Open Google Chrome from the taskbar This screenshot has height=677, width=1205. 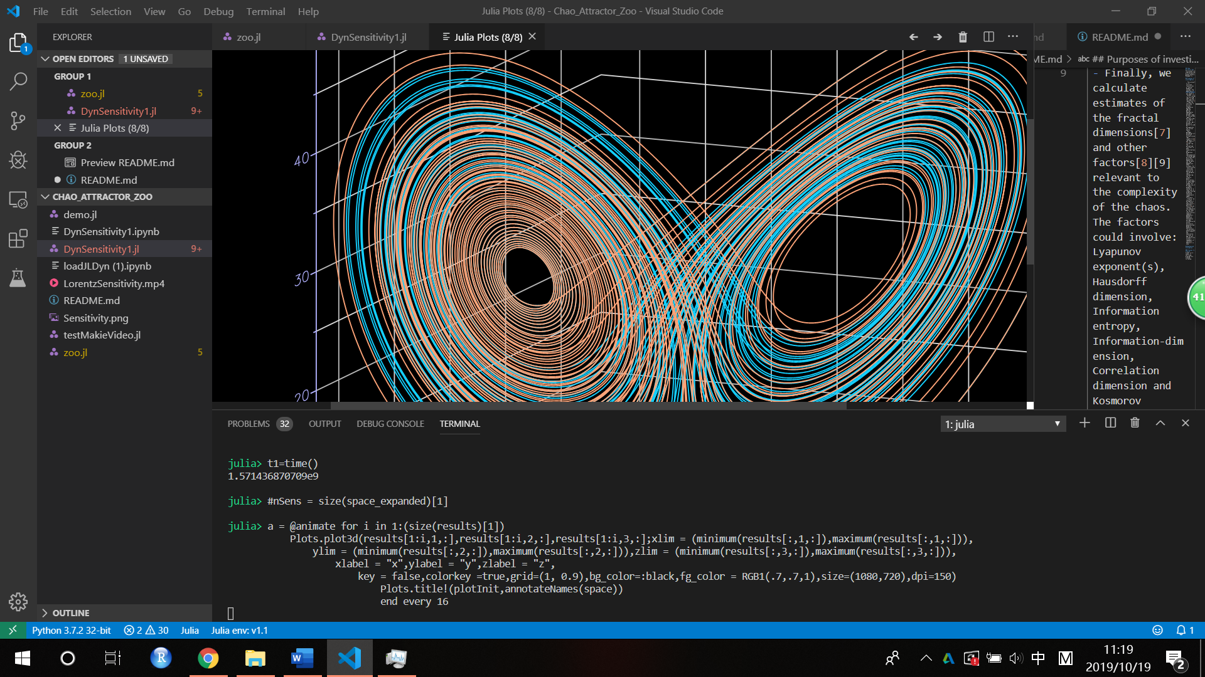(x=208, y=658)
